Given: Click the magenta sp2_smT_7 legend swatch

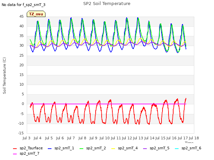Looking at the screenshot, I should coord(15,154).
